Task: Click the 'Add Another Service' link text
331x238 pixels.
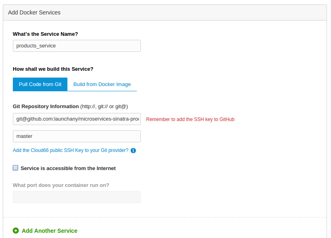Action: point(49,231)
